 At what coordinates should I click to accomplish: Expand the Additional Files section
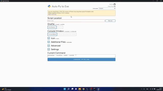pyautogui.click(x=49, y=42)
